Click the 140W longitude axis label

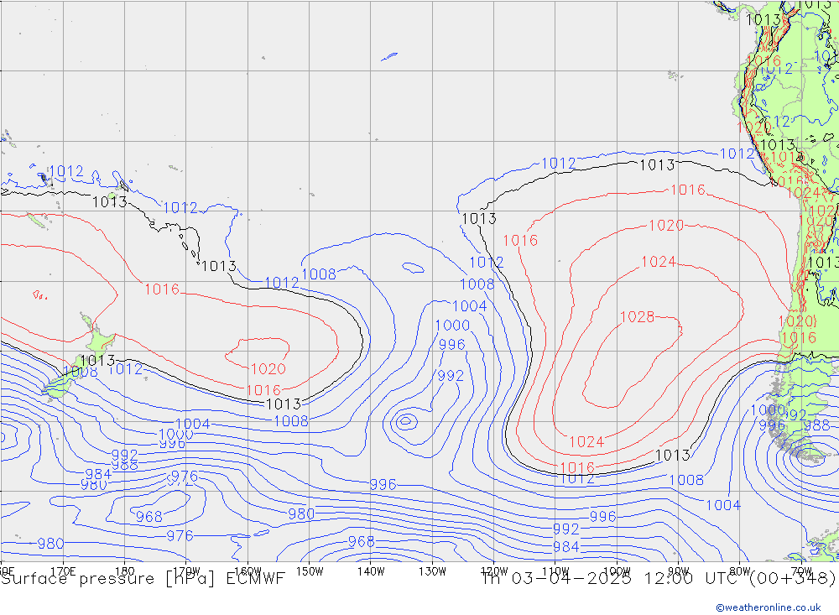pos(372,571)
